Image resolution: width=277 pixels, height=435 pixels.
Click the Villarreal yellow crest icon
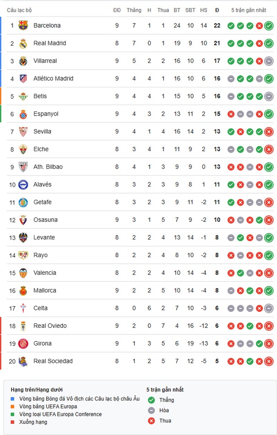tap(23, 61)
